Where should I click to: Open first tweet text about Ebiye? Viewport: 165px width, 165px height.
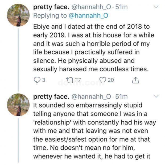coord(94,48)
